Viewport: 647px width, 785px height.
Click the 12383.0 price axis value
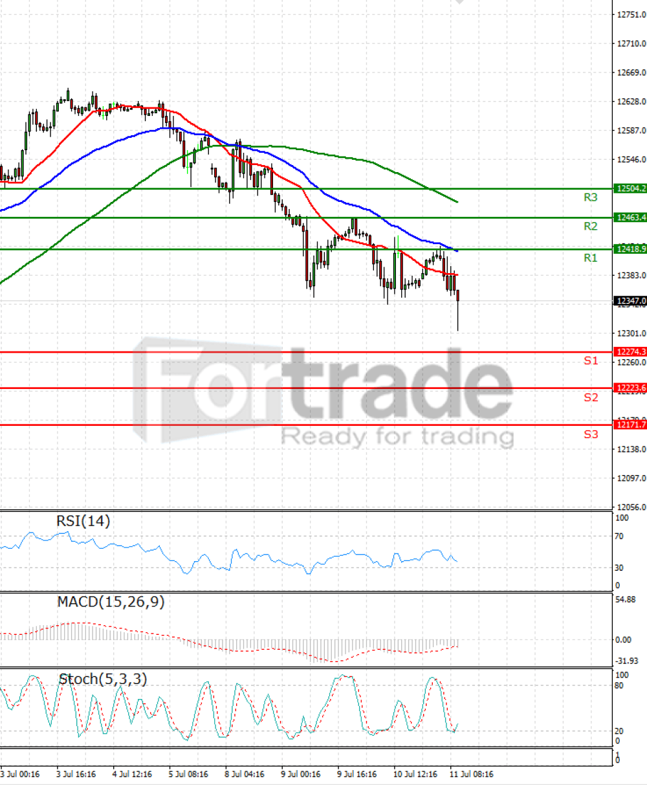(x=631, y=275)
